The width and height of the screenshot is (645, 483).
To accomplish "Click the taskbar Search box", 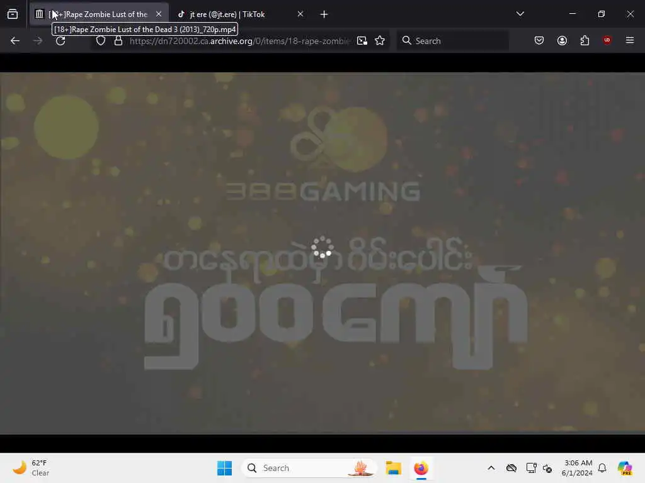I will coord(309,468).
